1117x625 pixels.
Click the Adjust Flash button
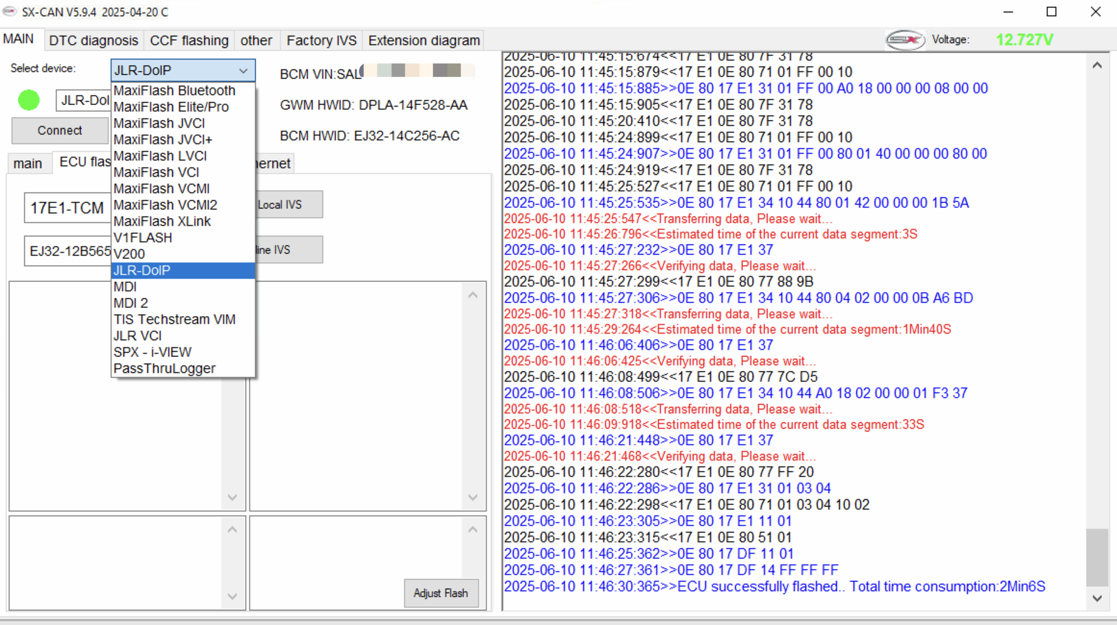441,593
